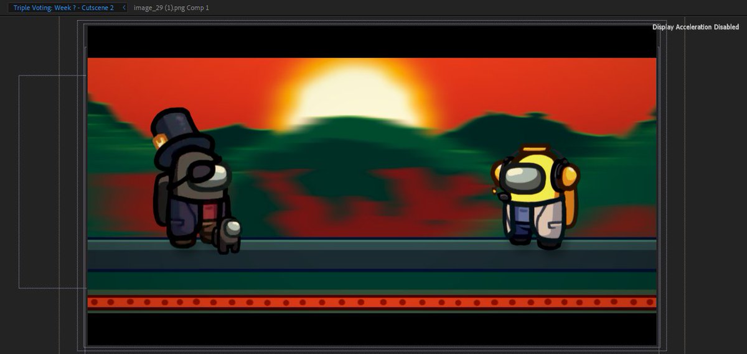Click the Display Acceleration Disabled notice
Screen dimensions: 747x354
(x=695, y=27)
